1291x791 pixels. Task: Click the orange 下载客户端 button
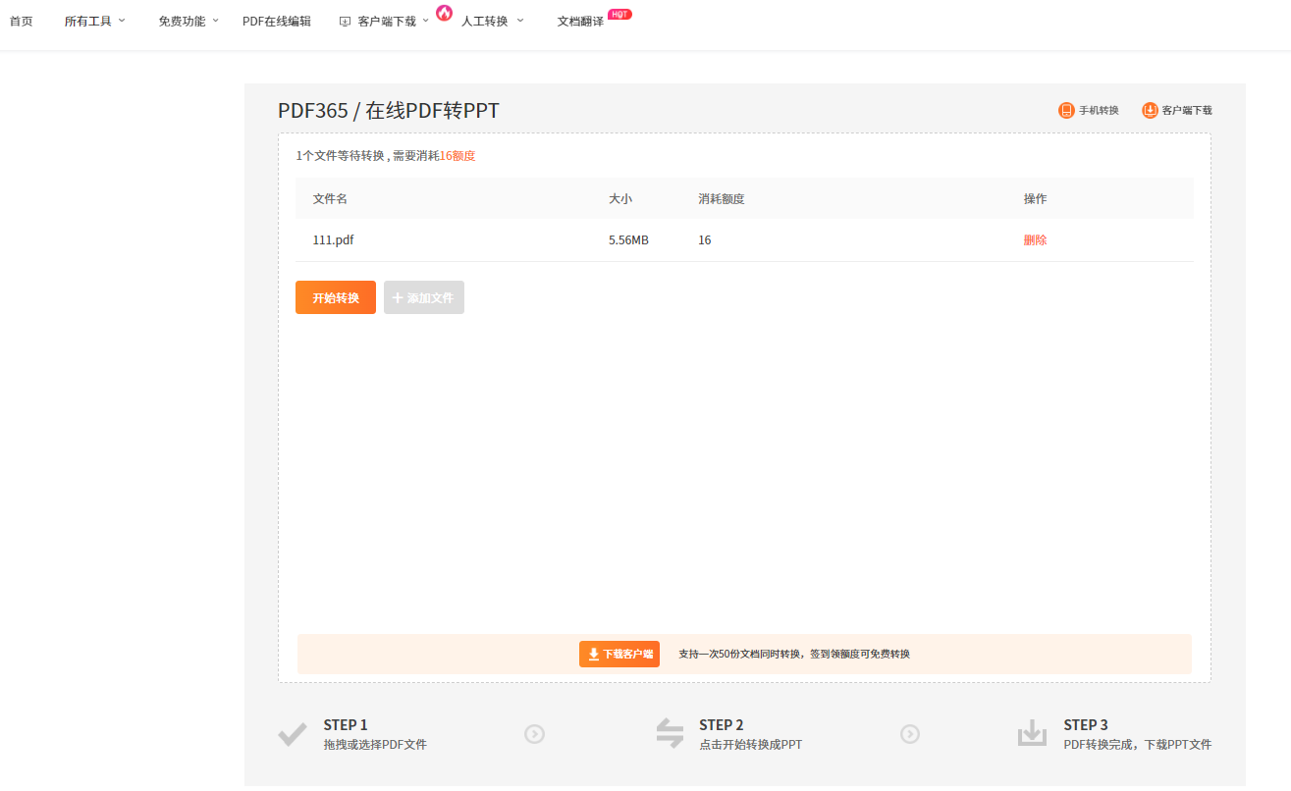tap(619, 654)
